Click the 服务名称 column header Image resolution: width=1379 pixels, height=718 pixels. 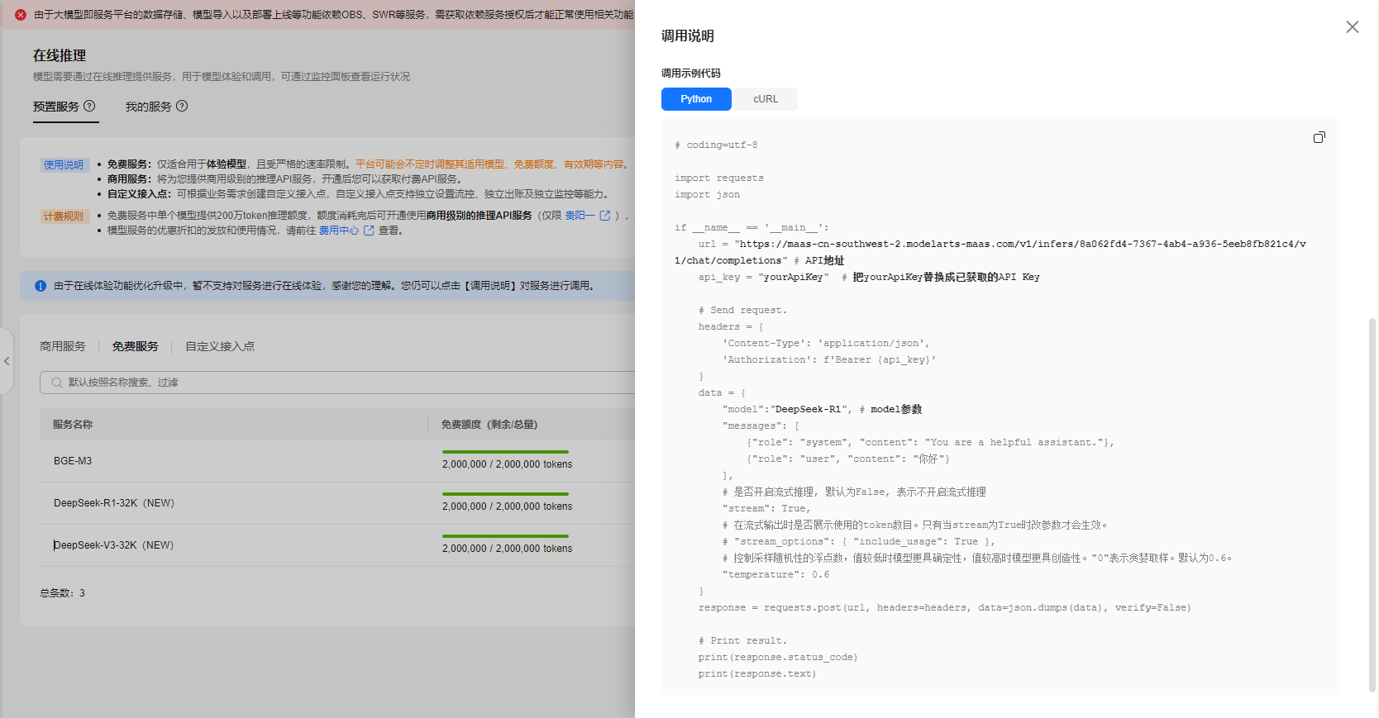(73, 425)
